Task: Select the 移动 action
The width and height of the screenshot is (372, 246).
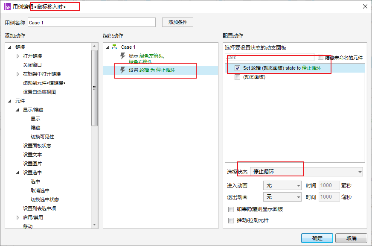Action: [28, 226]
